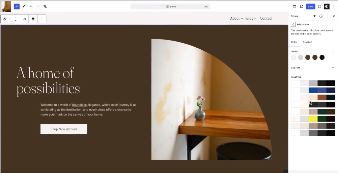Open block toolbar options menu

tap(42, 19)
